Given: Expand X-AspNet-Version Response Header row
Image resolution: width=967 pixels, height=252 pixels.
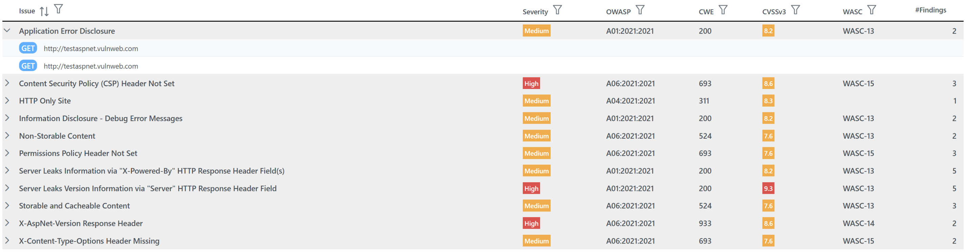Looking at the screenshot, I should point(7,223).
